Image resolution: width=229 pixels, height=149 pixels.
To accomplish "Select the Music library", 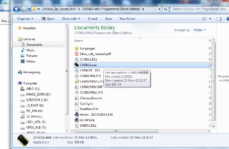I will [x=28, y=50].
